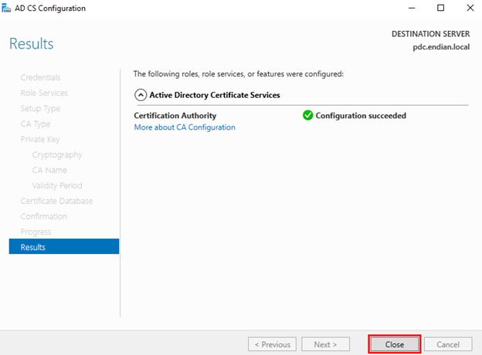Click the Next button

pyautogui.click(x=325, y=344)
